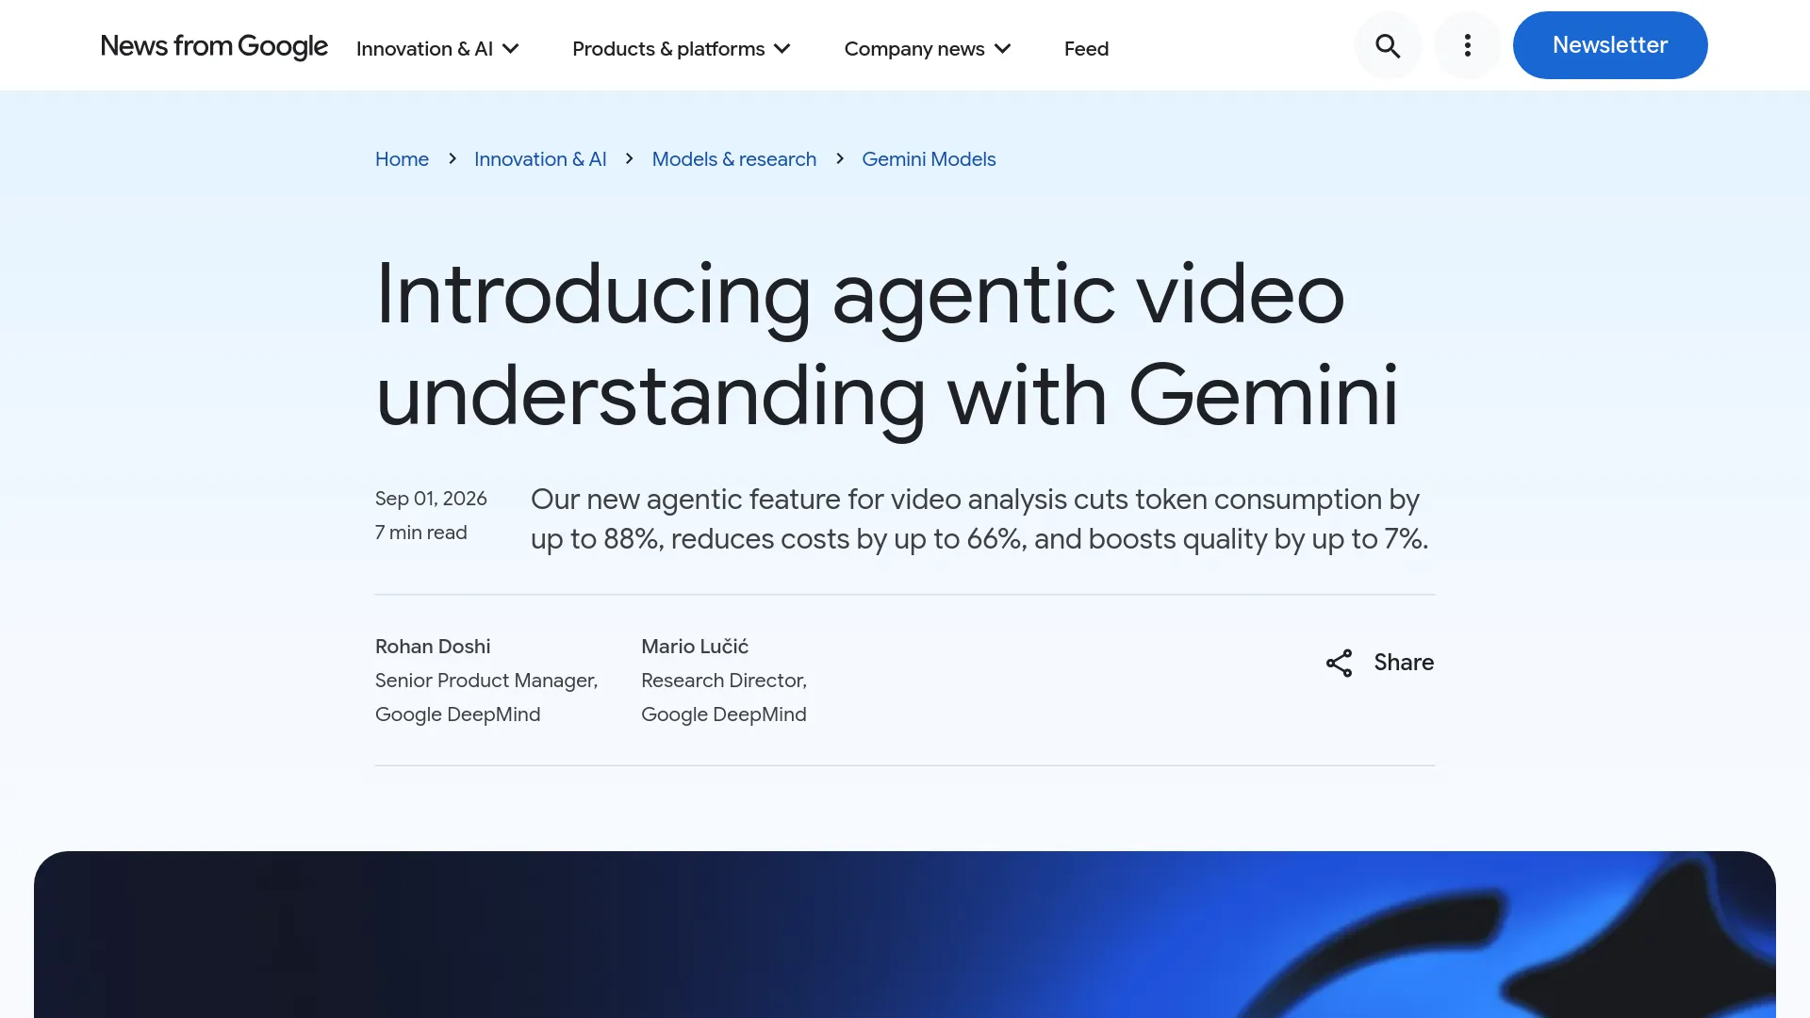Viewport: 1810px width, 1018px height.
Task: Click the 7 min read label
Action: [x=421, y=533]
